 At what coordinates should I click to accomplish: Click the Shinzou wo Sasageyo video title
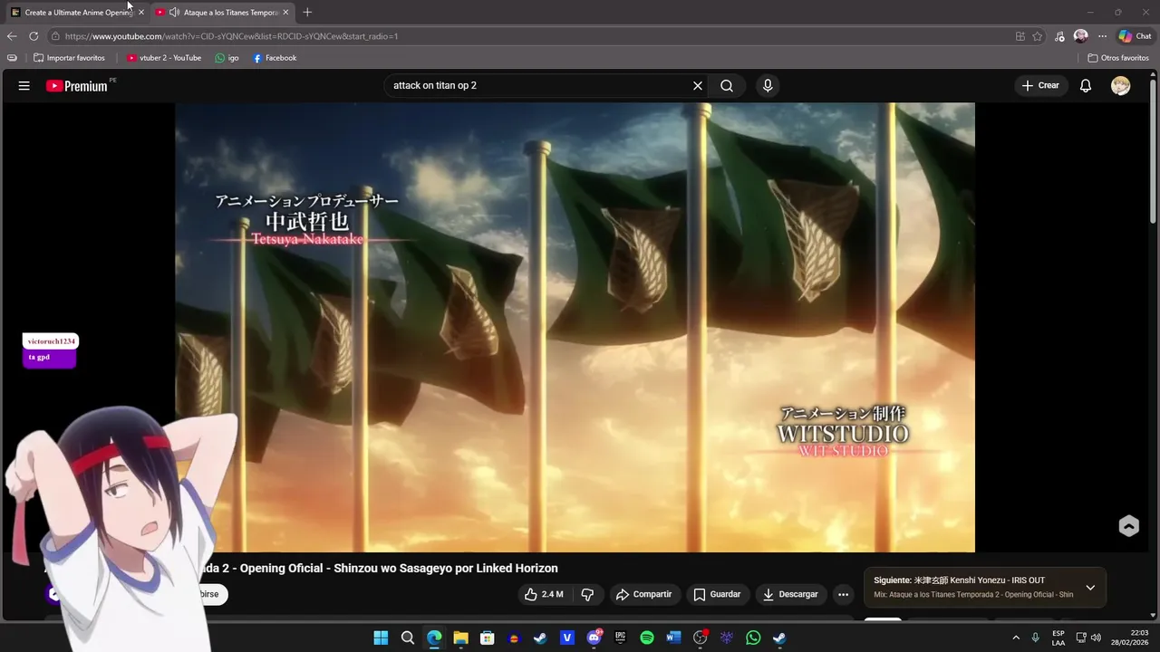[x=445, y=569]
